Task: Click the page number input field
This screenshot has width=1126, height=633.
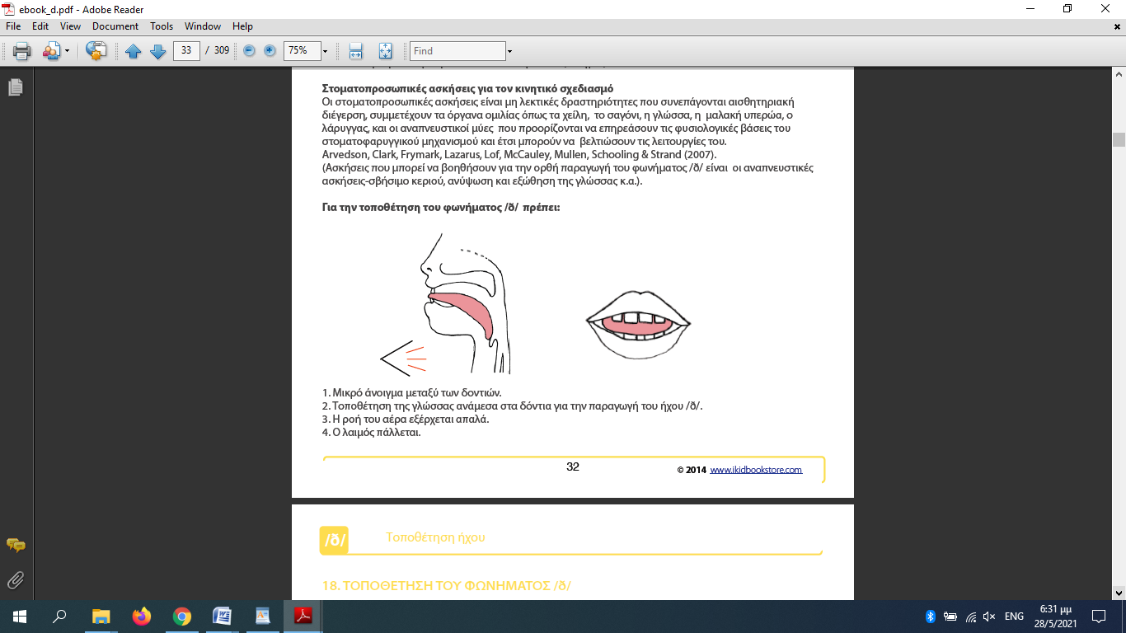Action: click(x=186, y=51)
